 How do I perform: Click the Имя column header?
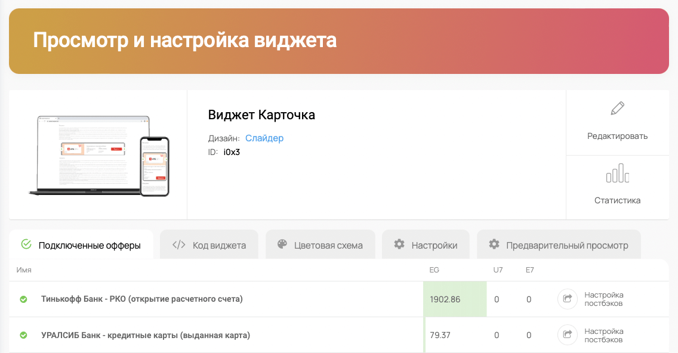[24, 270]
